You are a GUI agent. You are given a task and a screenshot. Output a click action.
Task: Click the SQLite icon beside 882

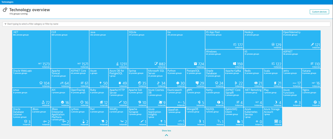[156, 64]
